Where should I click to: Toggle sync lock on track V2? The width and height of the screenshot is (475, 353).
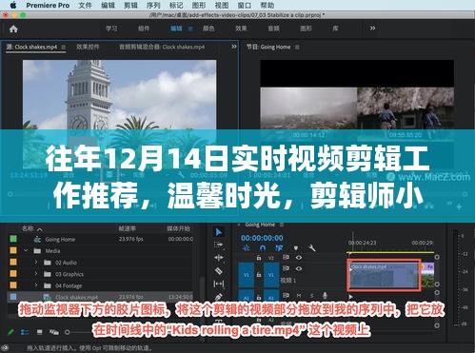(286, 257)
